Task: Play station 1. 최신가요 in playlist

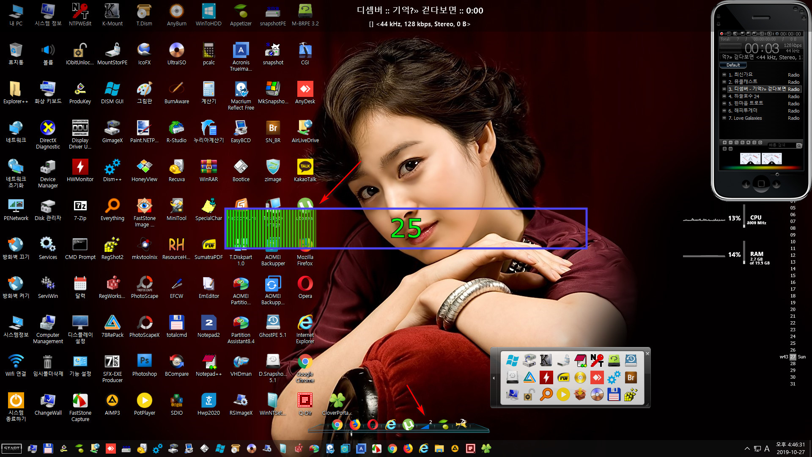Action: [761, 74]
